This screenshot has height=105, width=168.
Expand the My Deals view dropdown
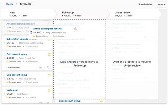pos(27,4)
